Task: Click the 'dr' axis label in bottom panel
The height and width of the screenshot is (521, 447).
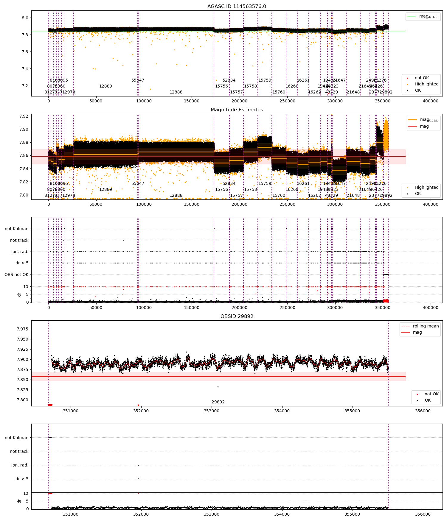Action: coord(19,501)
